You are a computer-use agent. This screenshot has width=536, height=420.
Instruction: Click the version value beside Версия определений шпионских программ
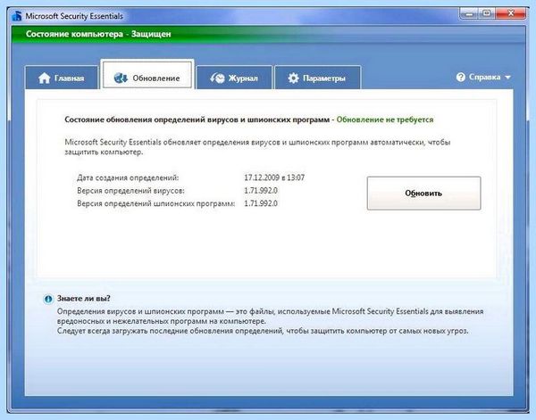261,203
